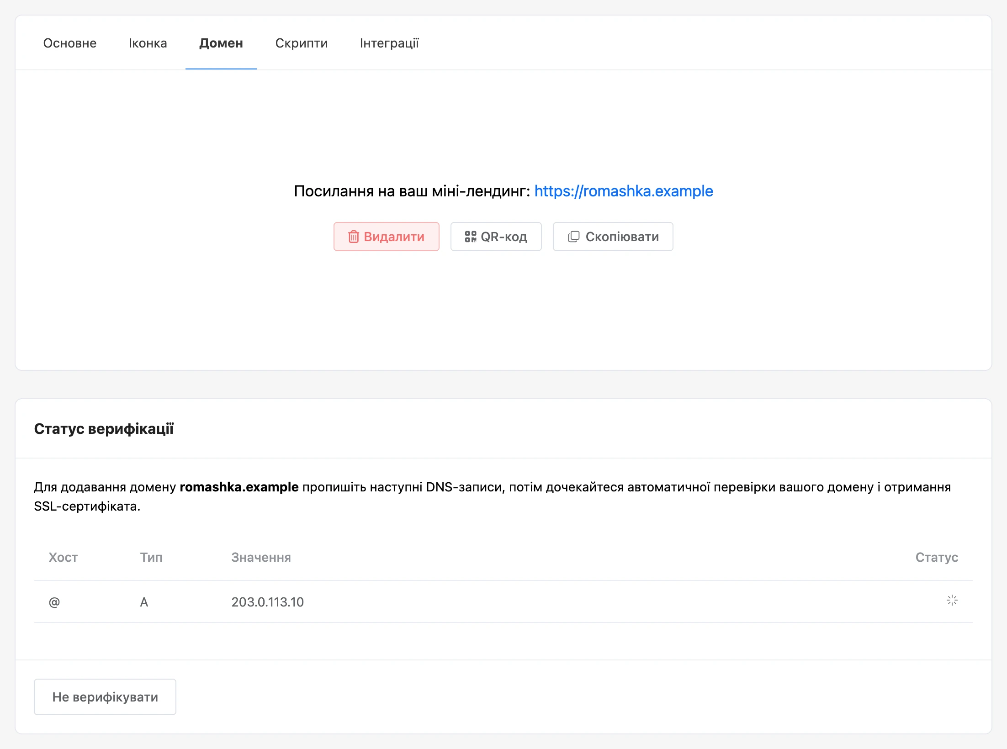The image size is (1007, 749).
Task: Click the Хост column header
Action: (63, 557)
